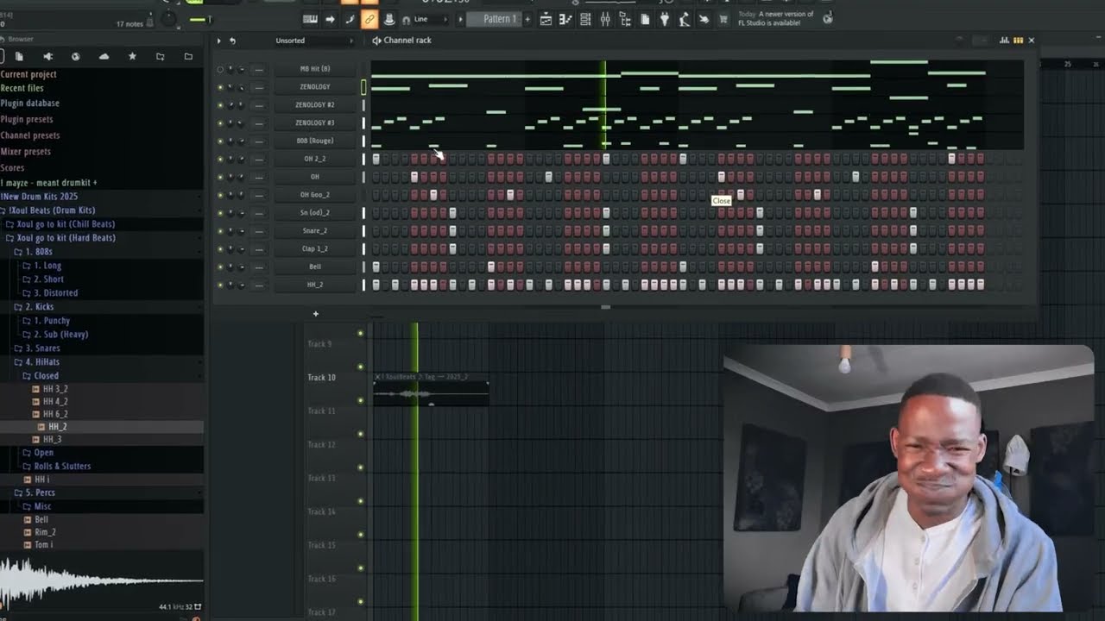Open the plugin picker plug icon
Screen dimensions: 1105x621
pos(665,19)
